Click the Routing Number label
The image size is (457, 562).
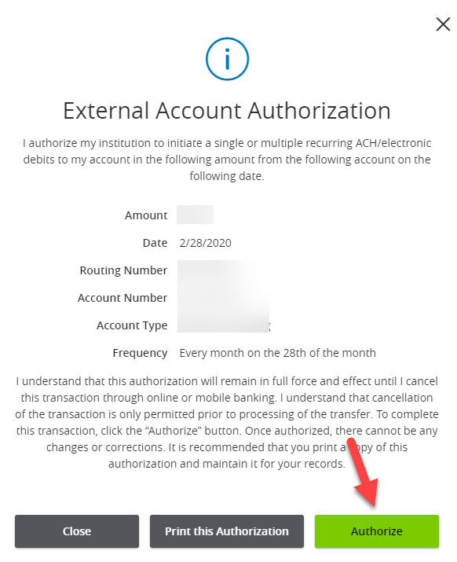(x=123, y=270)
